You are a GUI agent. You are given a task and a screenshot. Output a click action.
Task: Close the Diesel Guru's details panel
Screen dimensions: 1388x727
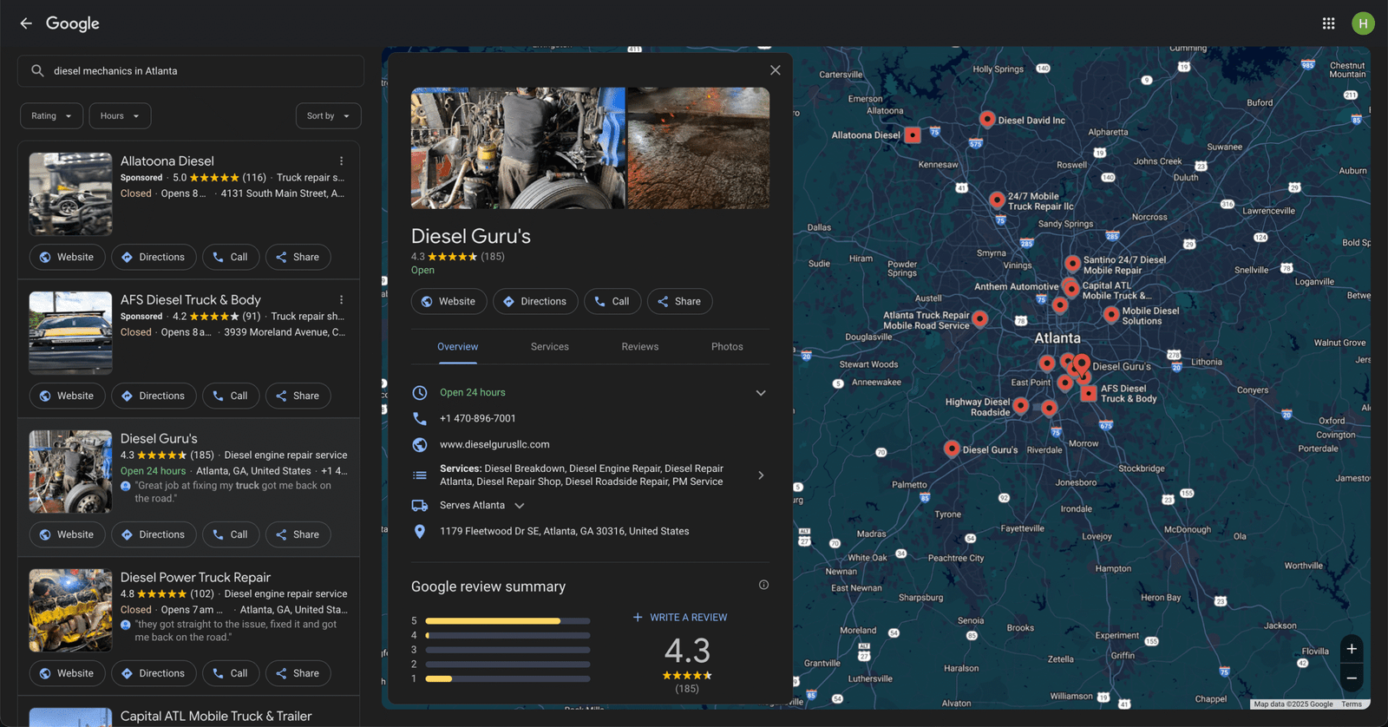776,70
